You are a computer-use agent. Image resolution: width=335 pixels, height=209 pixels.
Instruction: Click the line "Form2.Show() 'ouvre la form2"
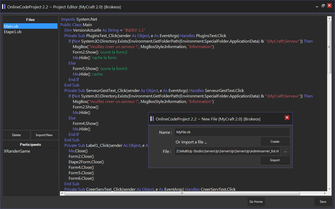100,52
